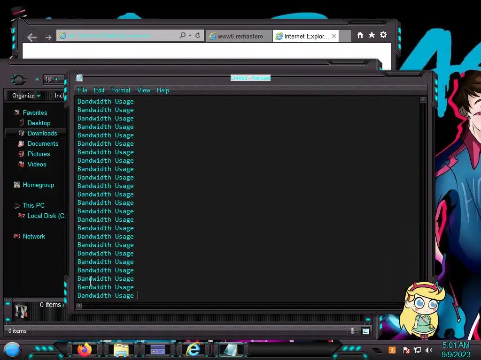Open Desktop in Explorer sidebar
The height and width of the screenshot is (360, 481).
39,123
